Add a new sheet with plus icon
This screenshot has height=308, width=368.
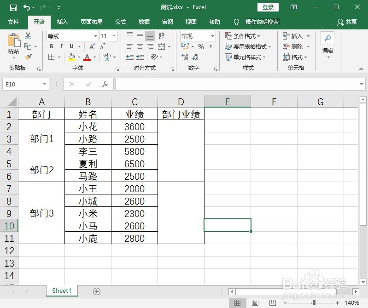pyautogui.click(x=97, y=291)
